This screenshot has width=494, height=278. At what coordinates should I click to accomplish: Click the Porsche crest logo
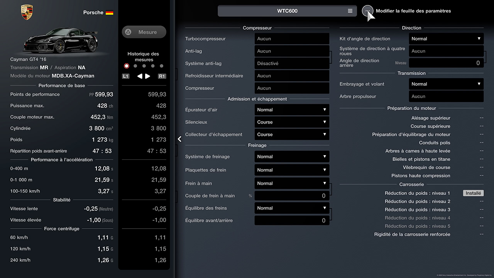[x=27, y=12]
